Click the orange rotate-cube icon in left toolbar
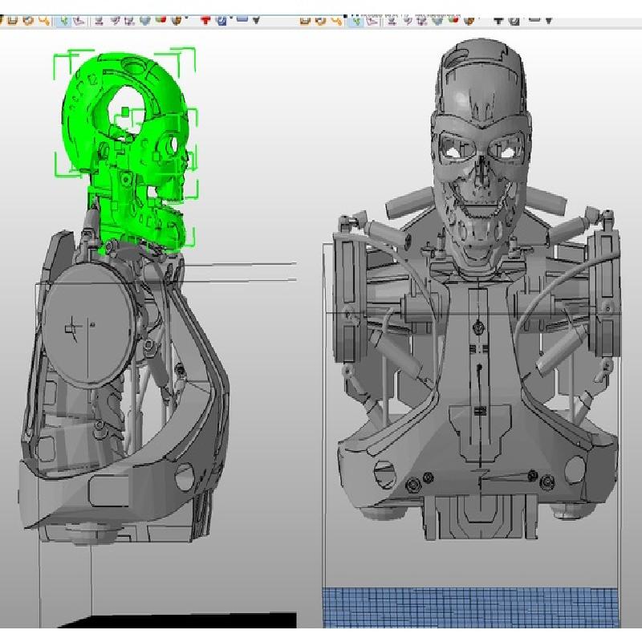Image resolution: width=642 pixels, height=642 pixels. click(28, 20)
